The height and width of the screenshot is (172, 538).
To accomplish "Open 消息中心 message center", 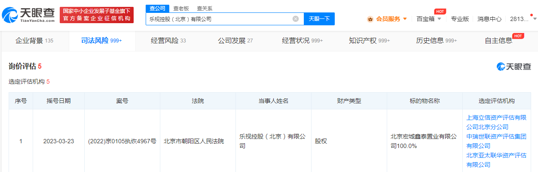I will click(489, 19).
